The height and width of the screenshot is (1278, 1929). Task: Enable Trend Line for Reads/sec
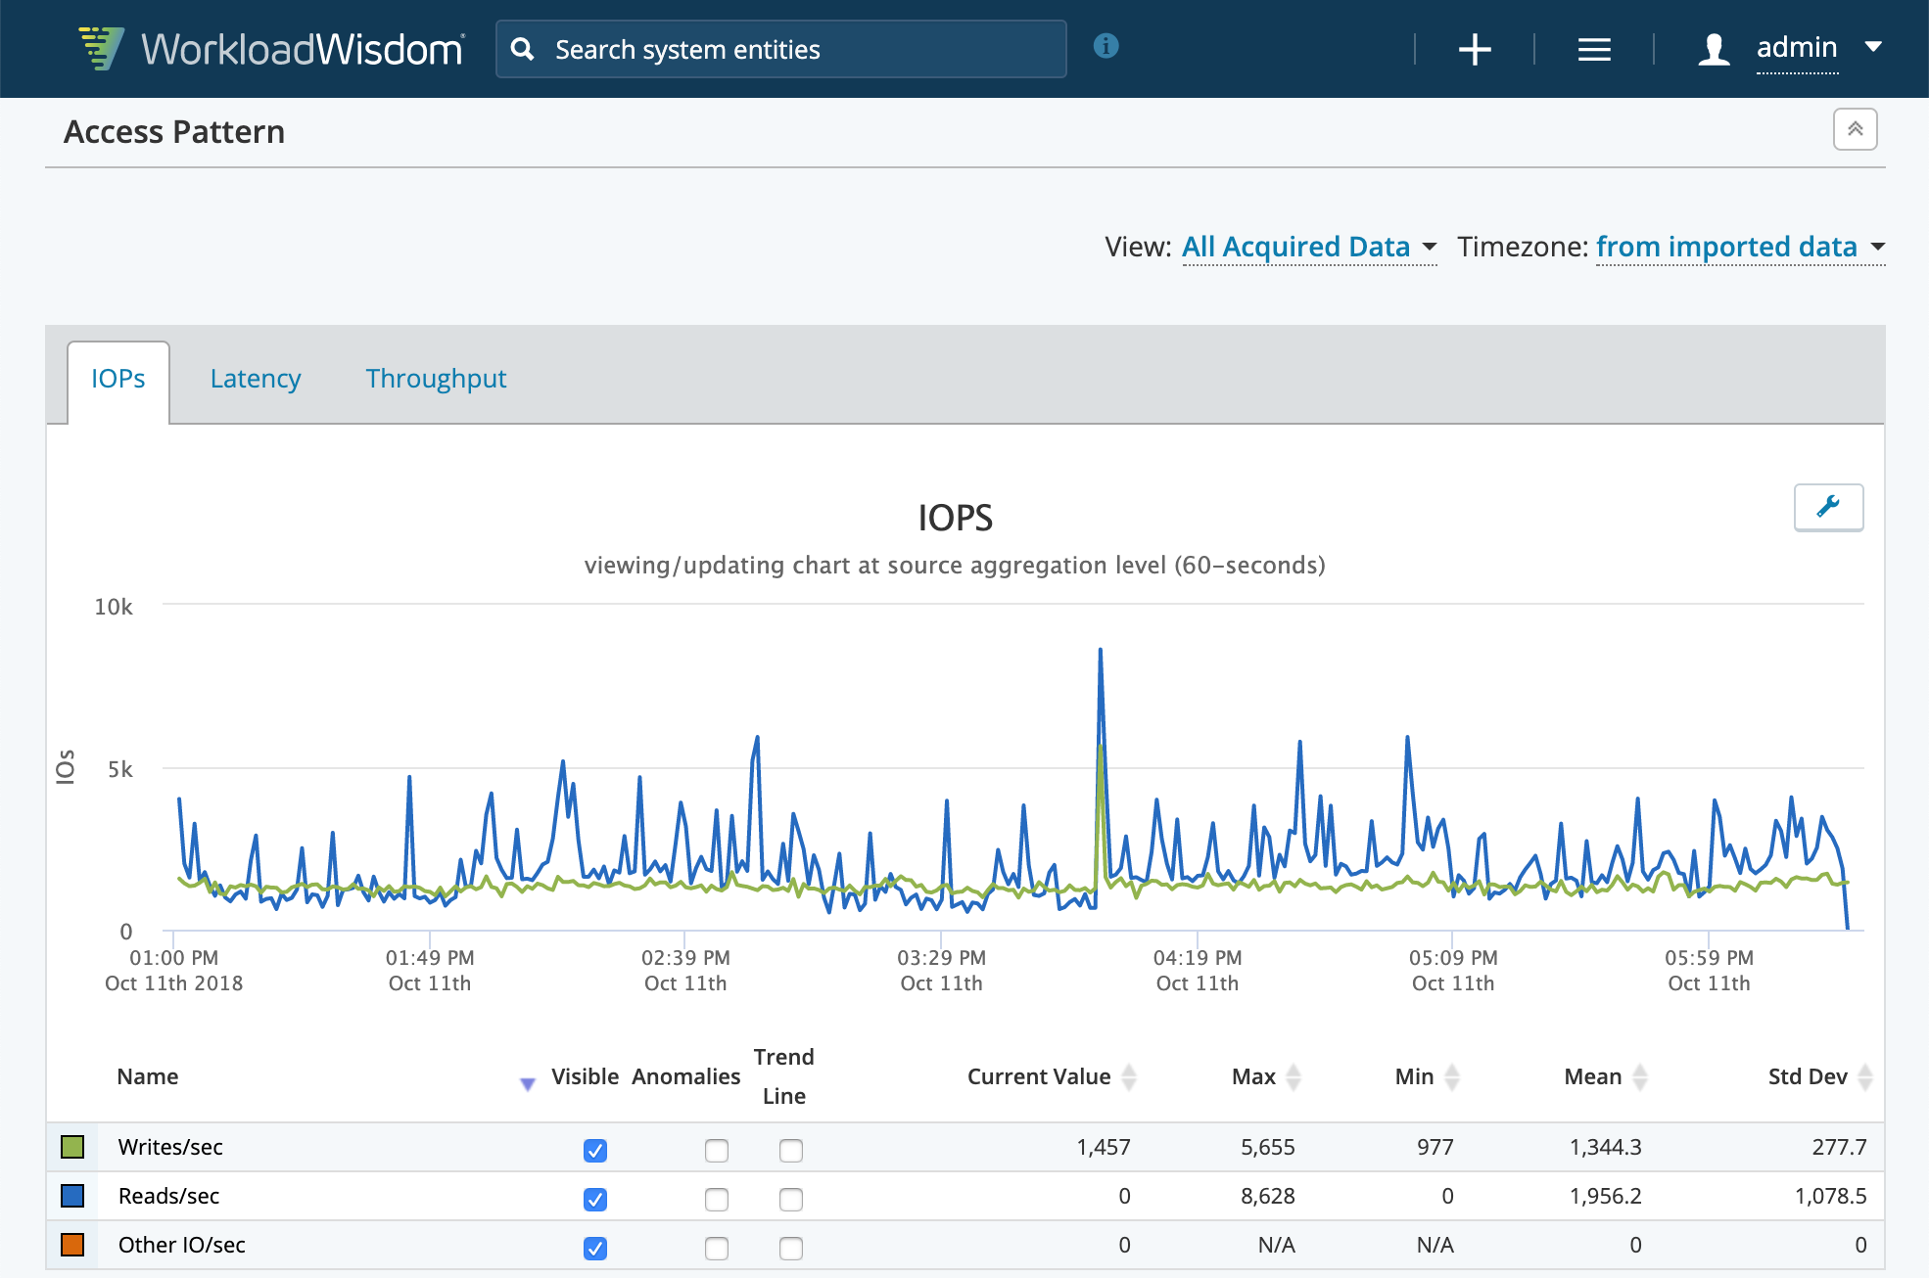click(x=791, y=1199)
